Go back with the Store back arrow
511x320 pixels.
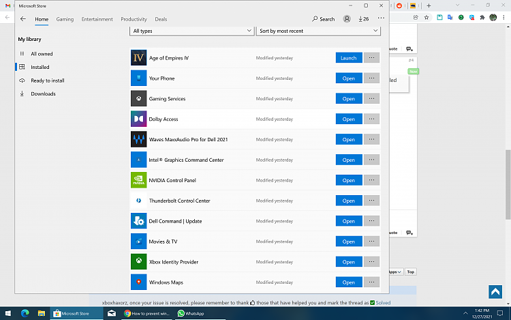coord(22,19)
